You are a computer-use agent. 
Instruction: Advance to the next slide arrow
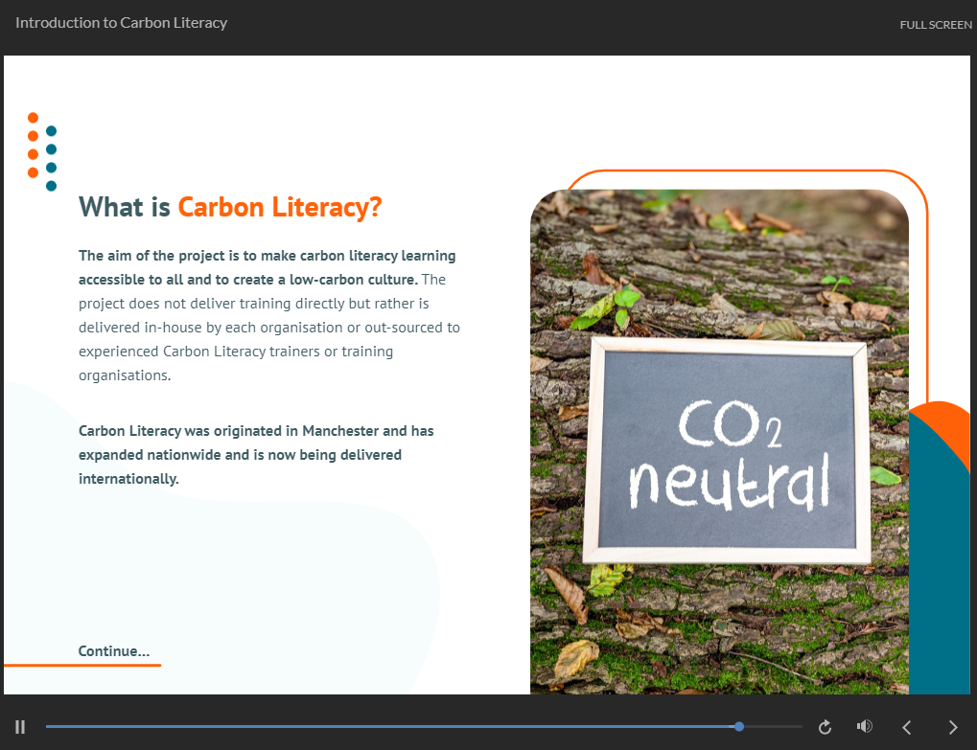click(952, 727)
